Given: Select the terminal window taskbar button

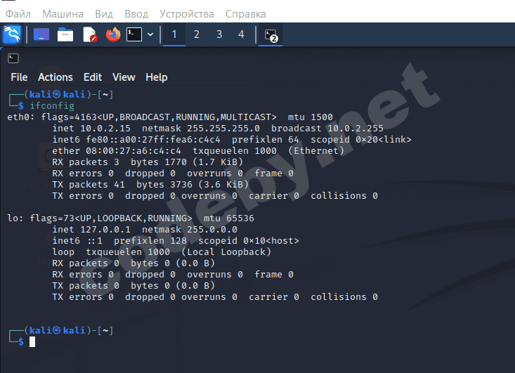Looking at the screenshot, I should [x=270, y=35].
